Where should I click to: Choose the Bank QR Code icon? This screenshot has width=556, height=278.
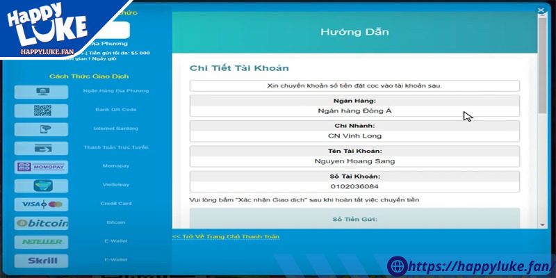pos(41,110)
